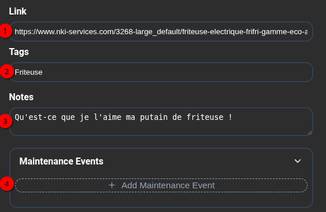The image size is (326, 212).
Task: Click the Notes resize grip icon
Action: 310,133
